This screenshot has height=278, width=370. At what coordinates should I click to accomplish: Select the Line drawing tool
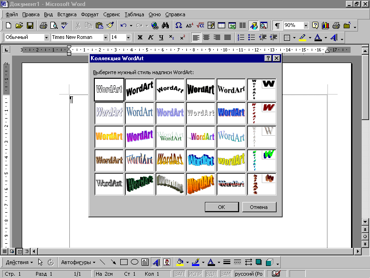(x=102, y=262)
